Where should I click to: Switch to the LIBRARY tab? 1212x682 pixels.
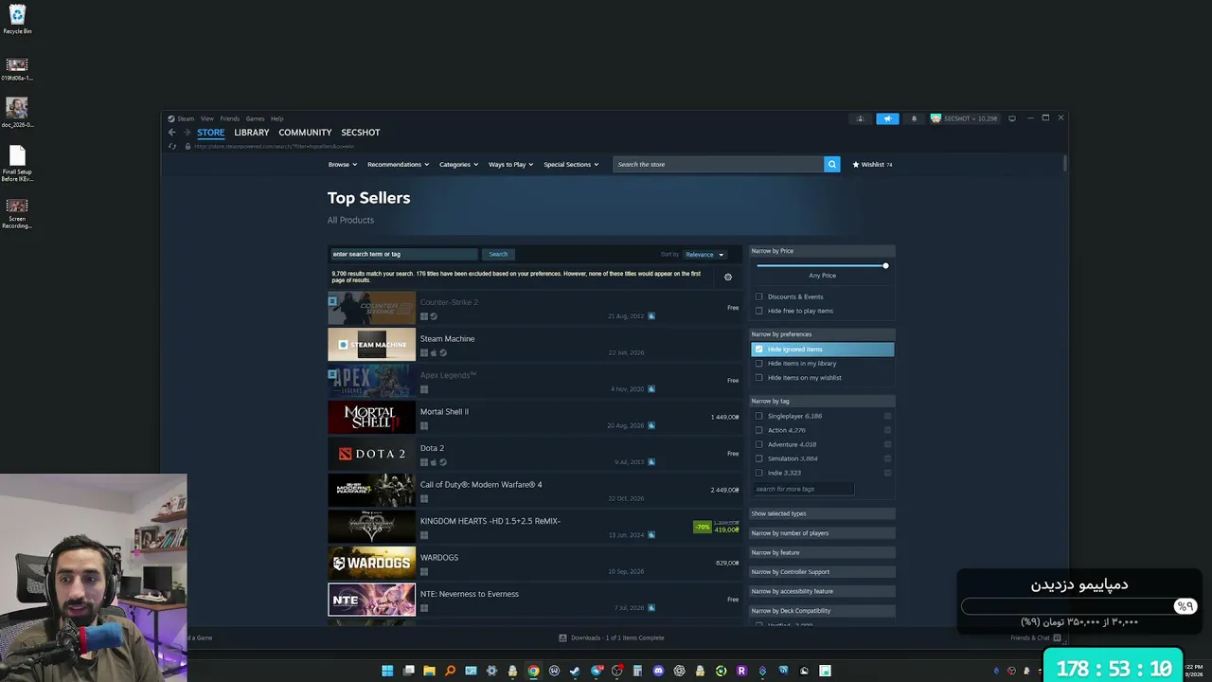click(252, 133)
